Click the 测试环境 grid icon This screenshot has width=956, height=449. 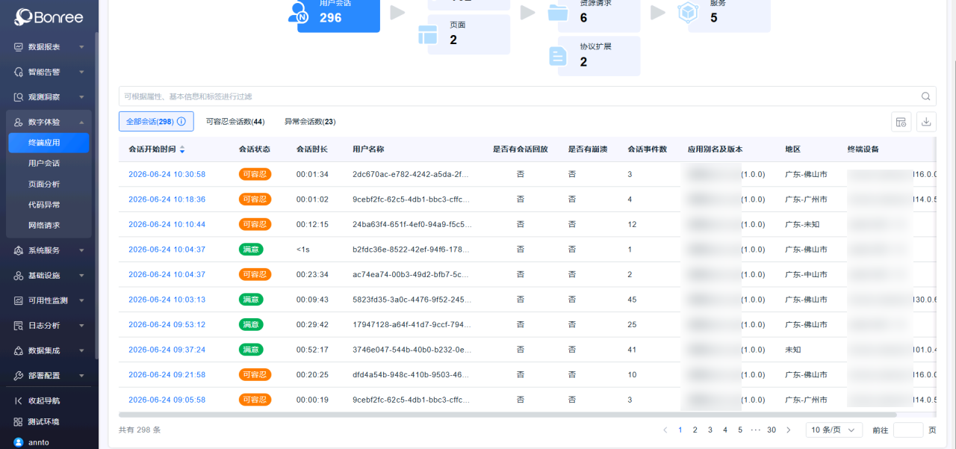19,421
